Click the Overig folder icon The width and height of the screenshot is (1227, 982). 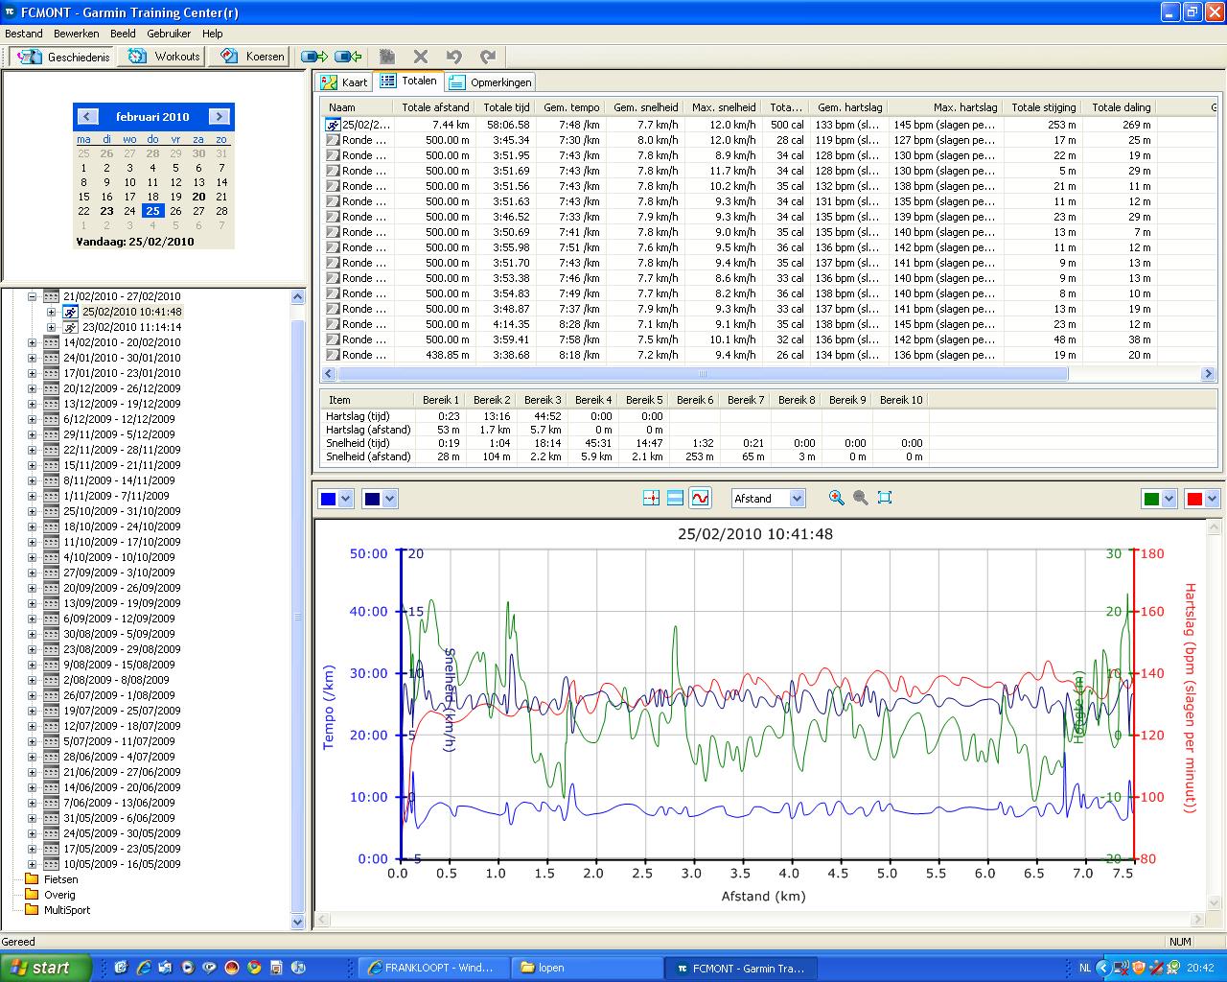[32, 895]
